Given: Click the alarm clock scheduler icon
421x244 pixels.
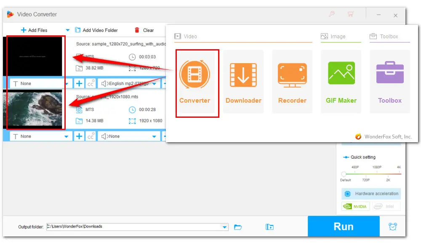Looking at the screenshot, I should tap(392, 227).
